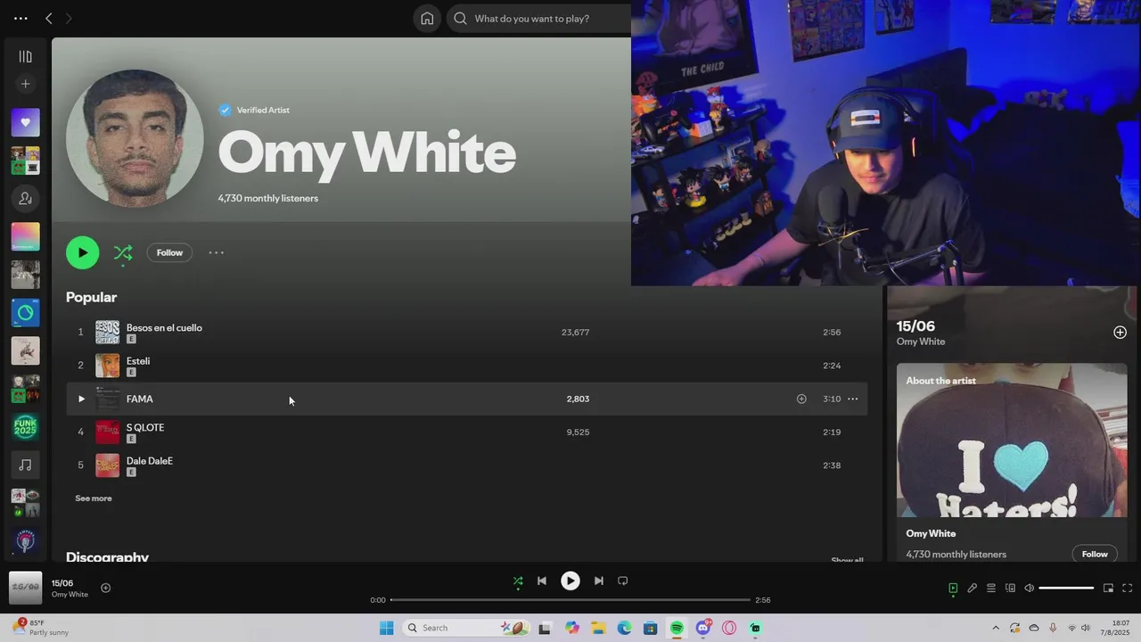Show lyrics with the microphone icon
This screenshot has height=642, width=1141.
(973, 588)
